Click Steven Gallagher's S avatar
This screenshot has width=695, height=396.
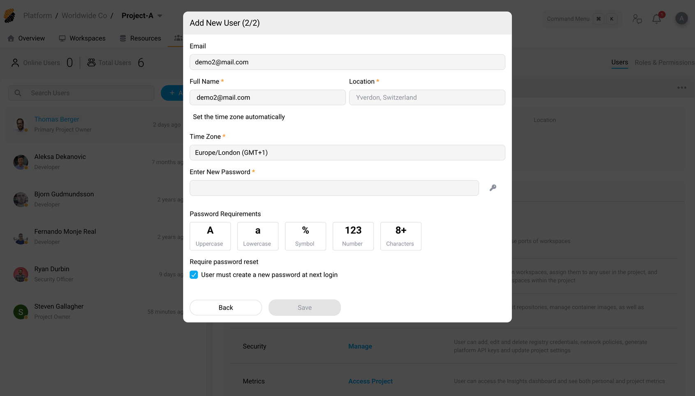point(21,312)
